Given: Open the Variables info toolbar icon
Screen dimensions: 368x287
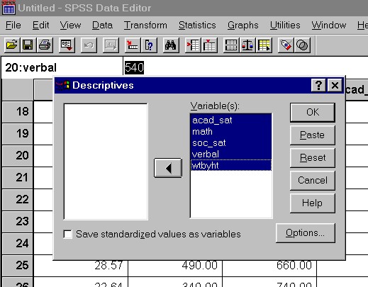Looking at the screenshot, I should pos(149,45).
